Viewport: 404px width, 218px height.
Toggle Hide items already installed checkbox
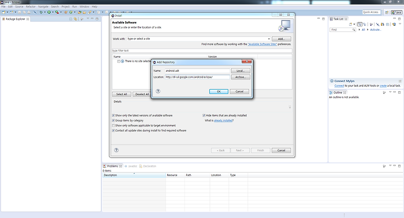coord(204,115)
